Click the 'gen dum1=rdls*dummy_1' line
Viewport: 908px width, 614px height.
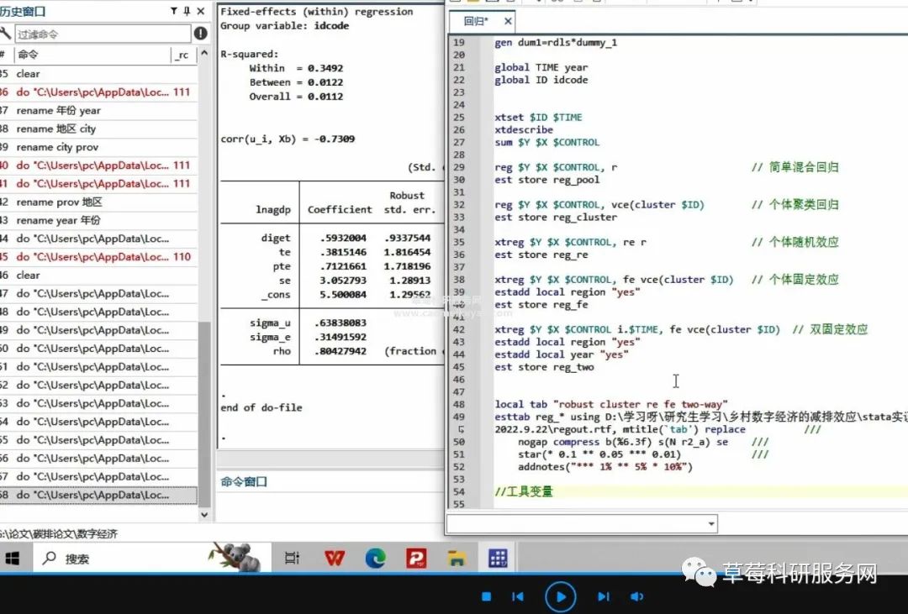pyautogui.click(x=556, y=42)
